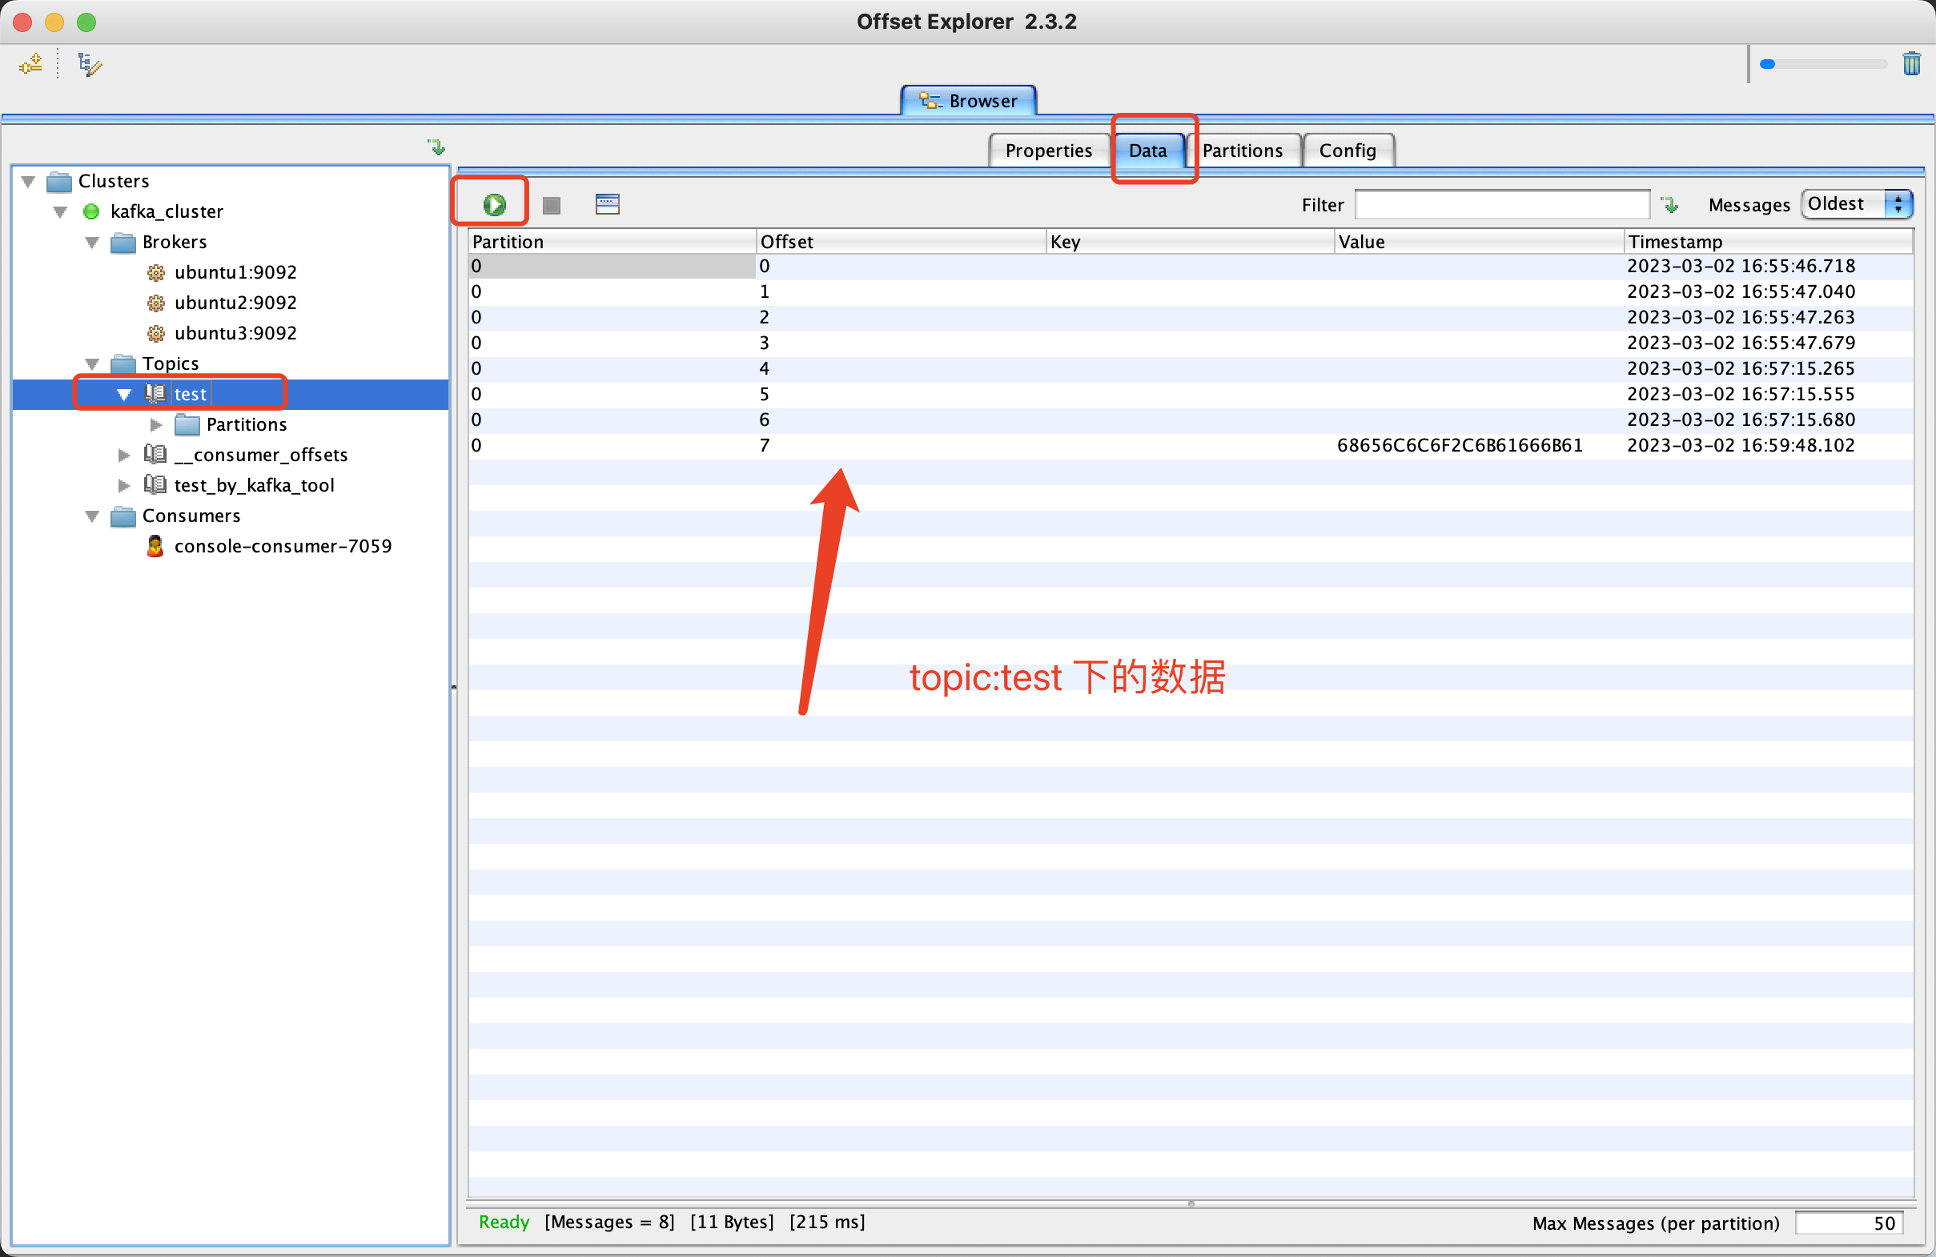Expand the Partitions folder under test
This screenshot has width=1936, height=1257.
pos(156,424)
